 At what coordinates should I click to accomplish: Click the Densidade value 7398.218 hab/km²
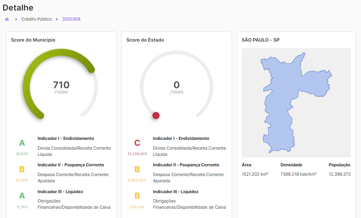coord(298,174)
